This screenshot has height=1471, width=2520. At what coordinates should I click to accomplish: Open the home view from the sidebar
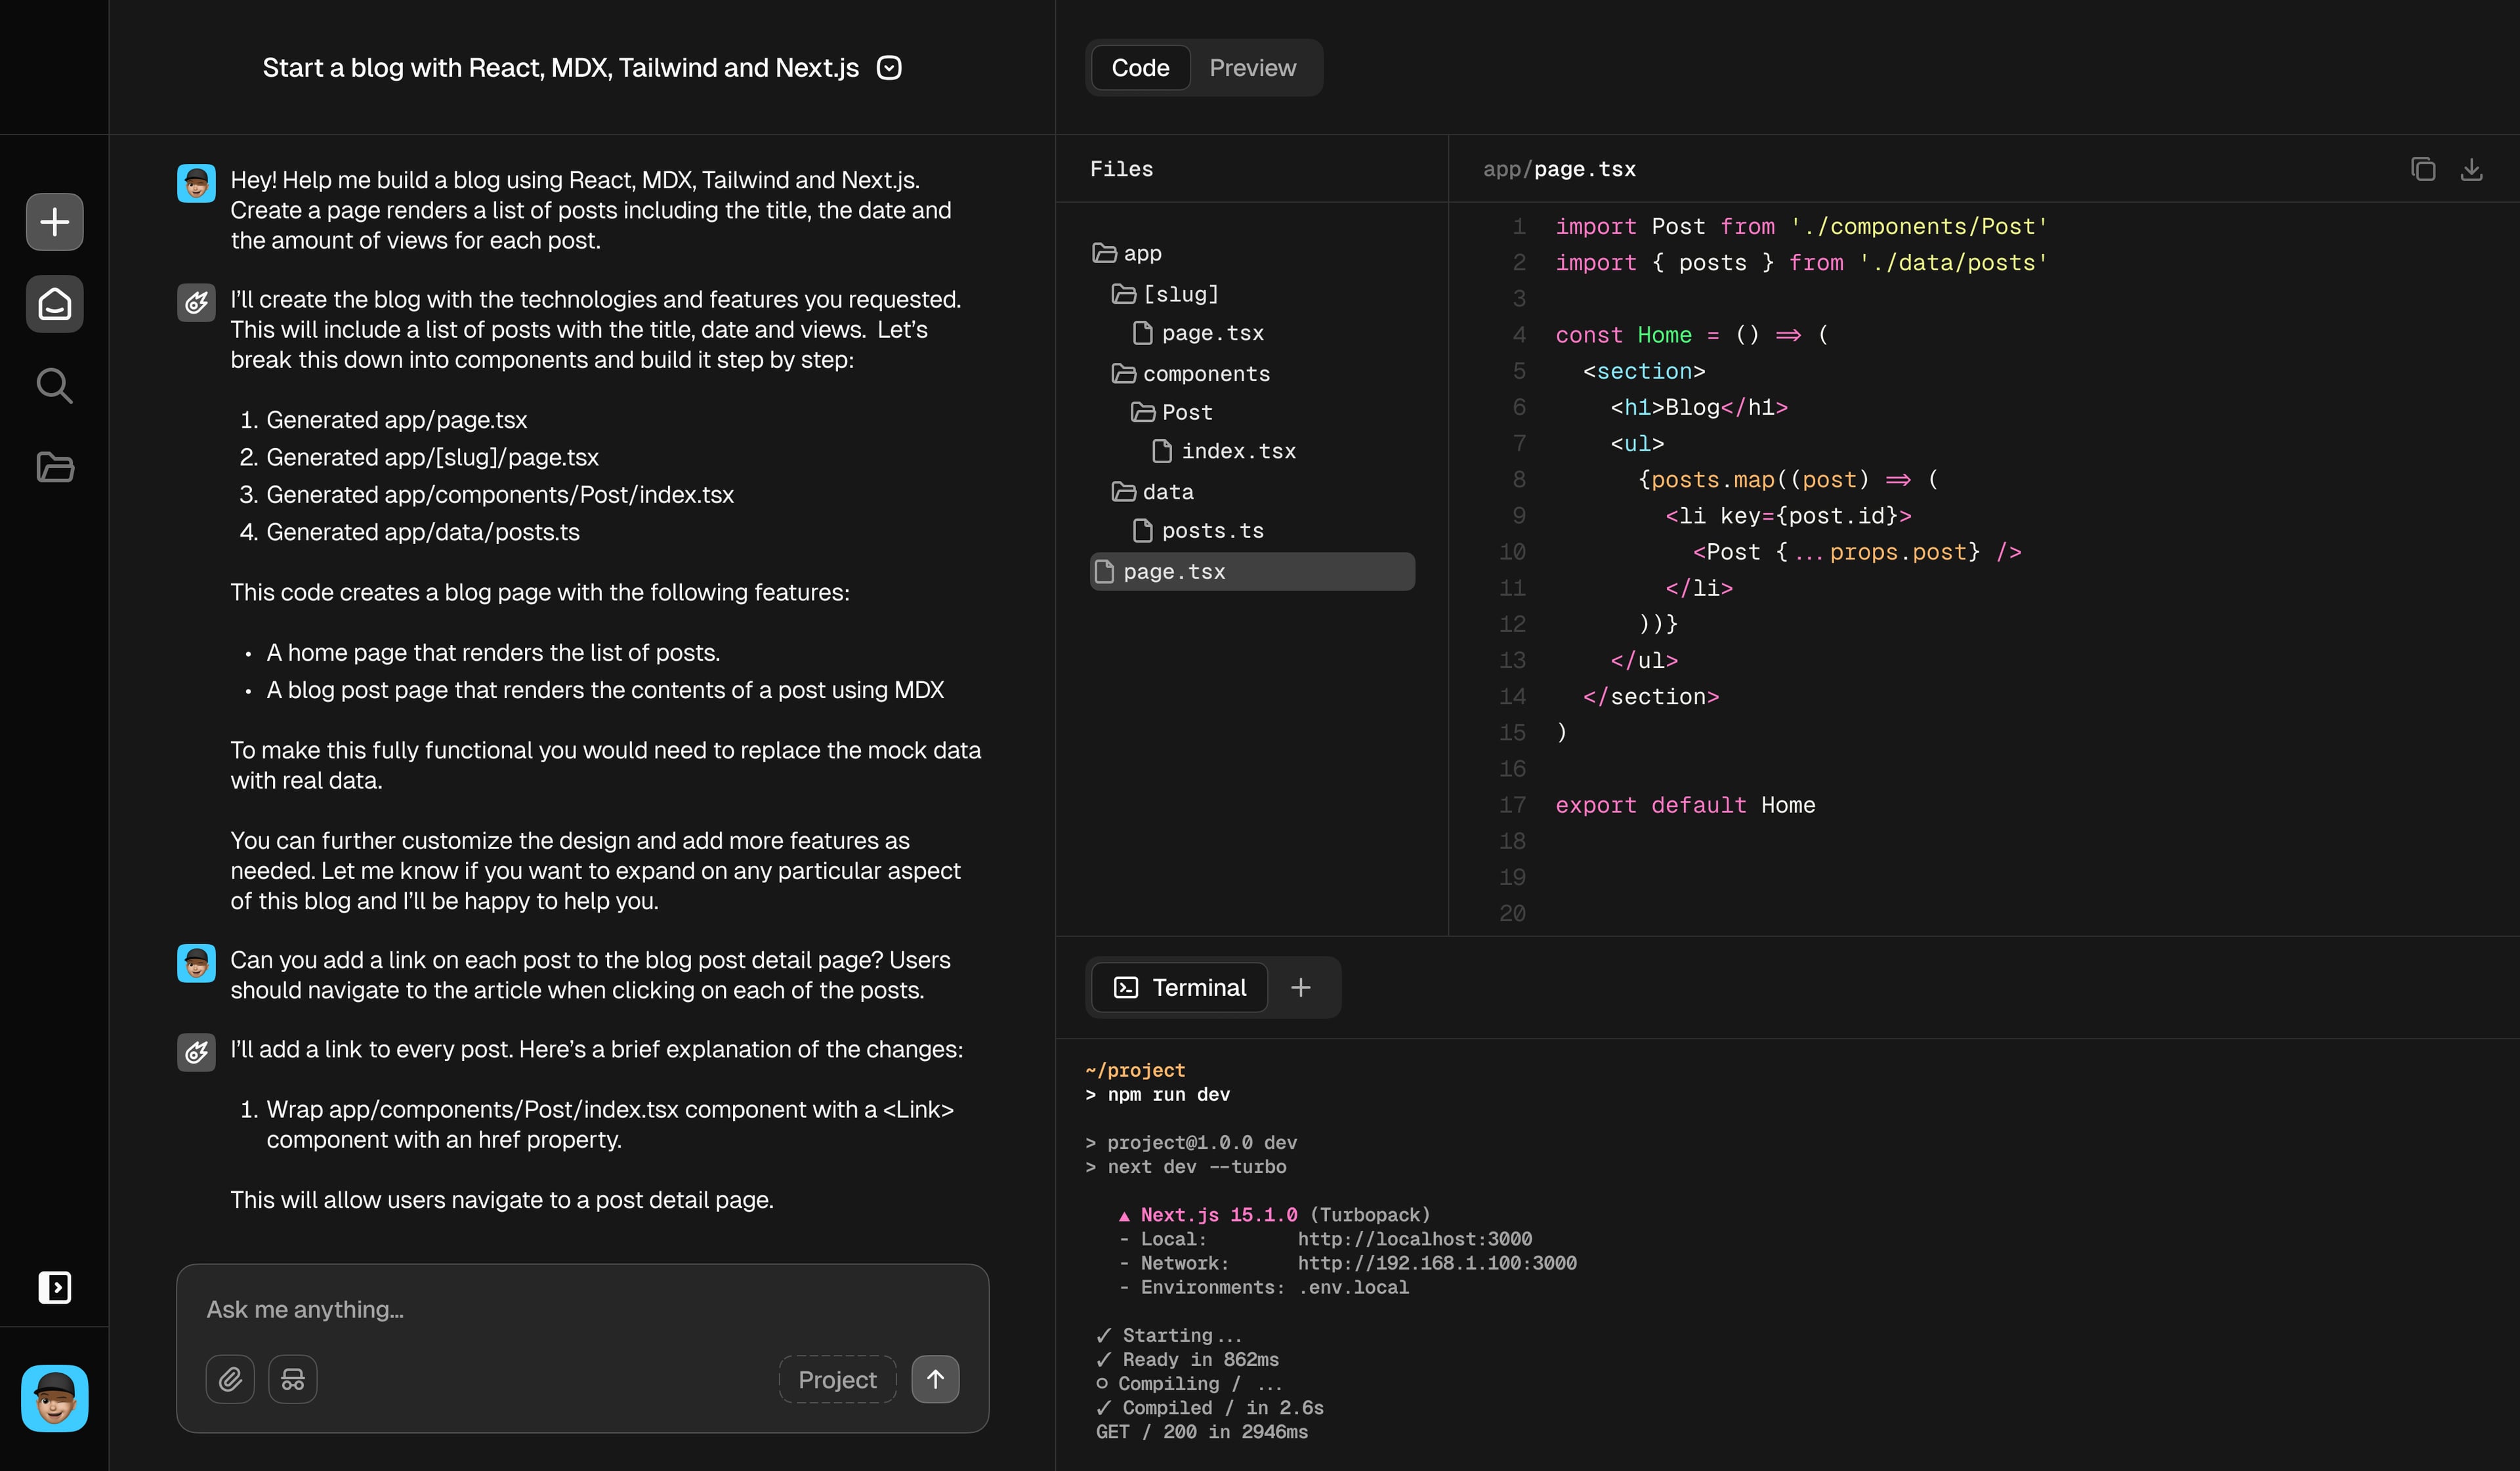[x=54, y=303]
